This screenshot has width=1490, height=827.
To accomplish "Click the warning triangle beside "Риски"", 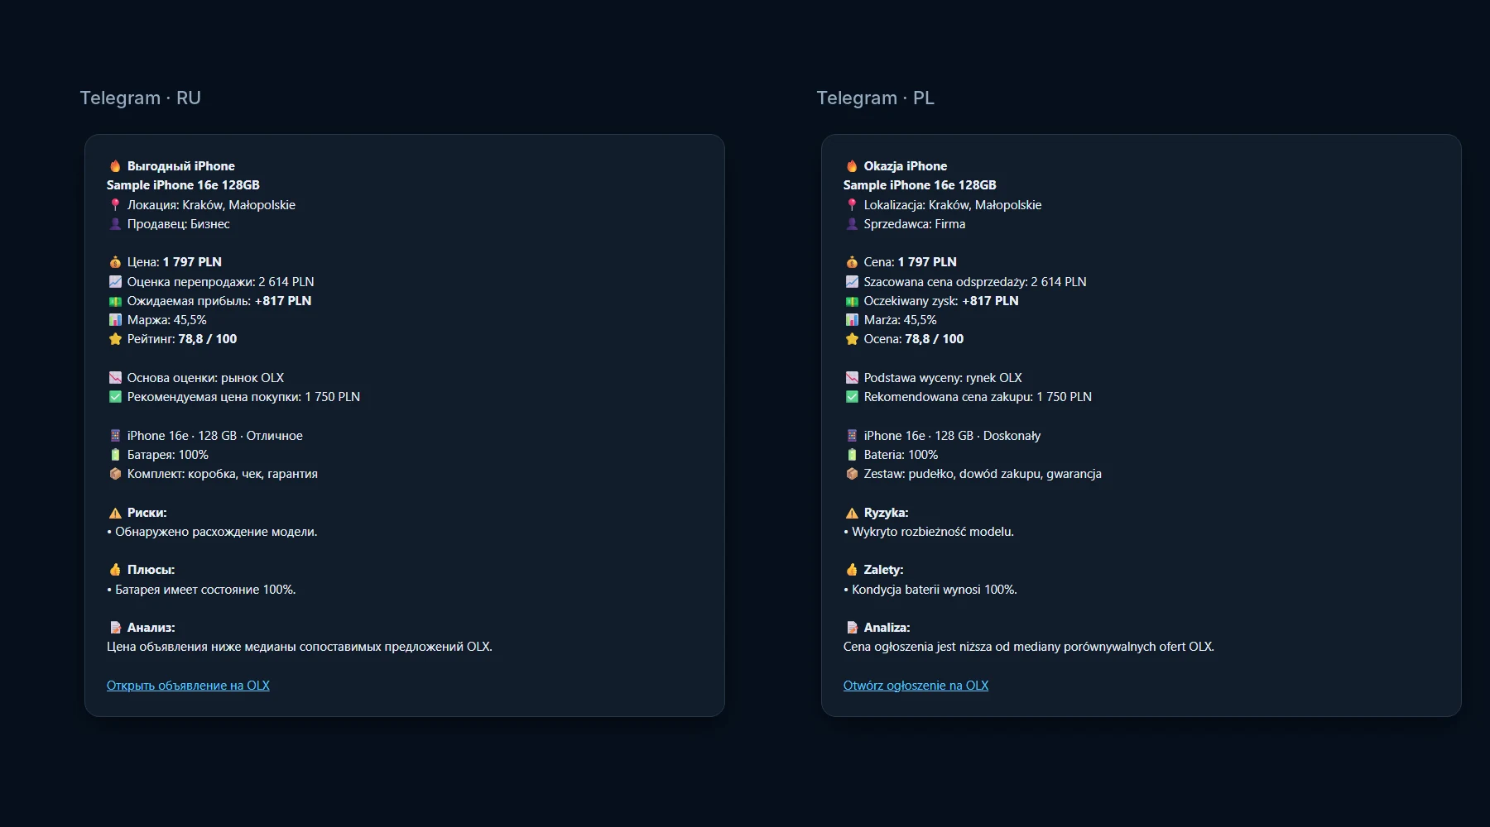I will point(115,513).
